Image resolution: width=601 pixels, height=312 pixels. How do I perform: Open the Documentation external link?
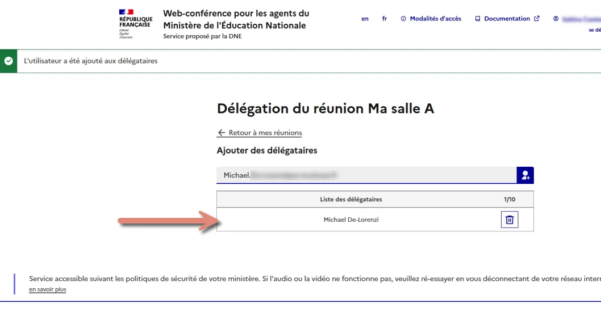pyautogui.click(x=507, y=18)
